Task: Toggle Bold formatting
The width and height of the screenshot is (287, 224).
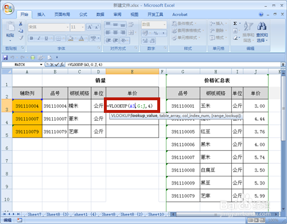Action: [32, 38]
